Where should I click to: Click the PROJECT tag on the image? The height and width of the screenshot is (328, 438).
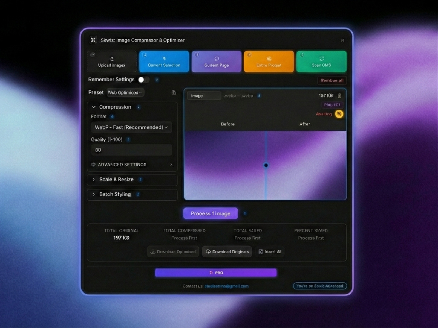332,105
